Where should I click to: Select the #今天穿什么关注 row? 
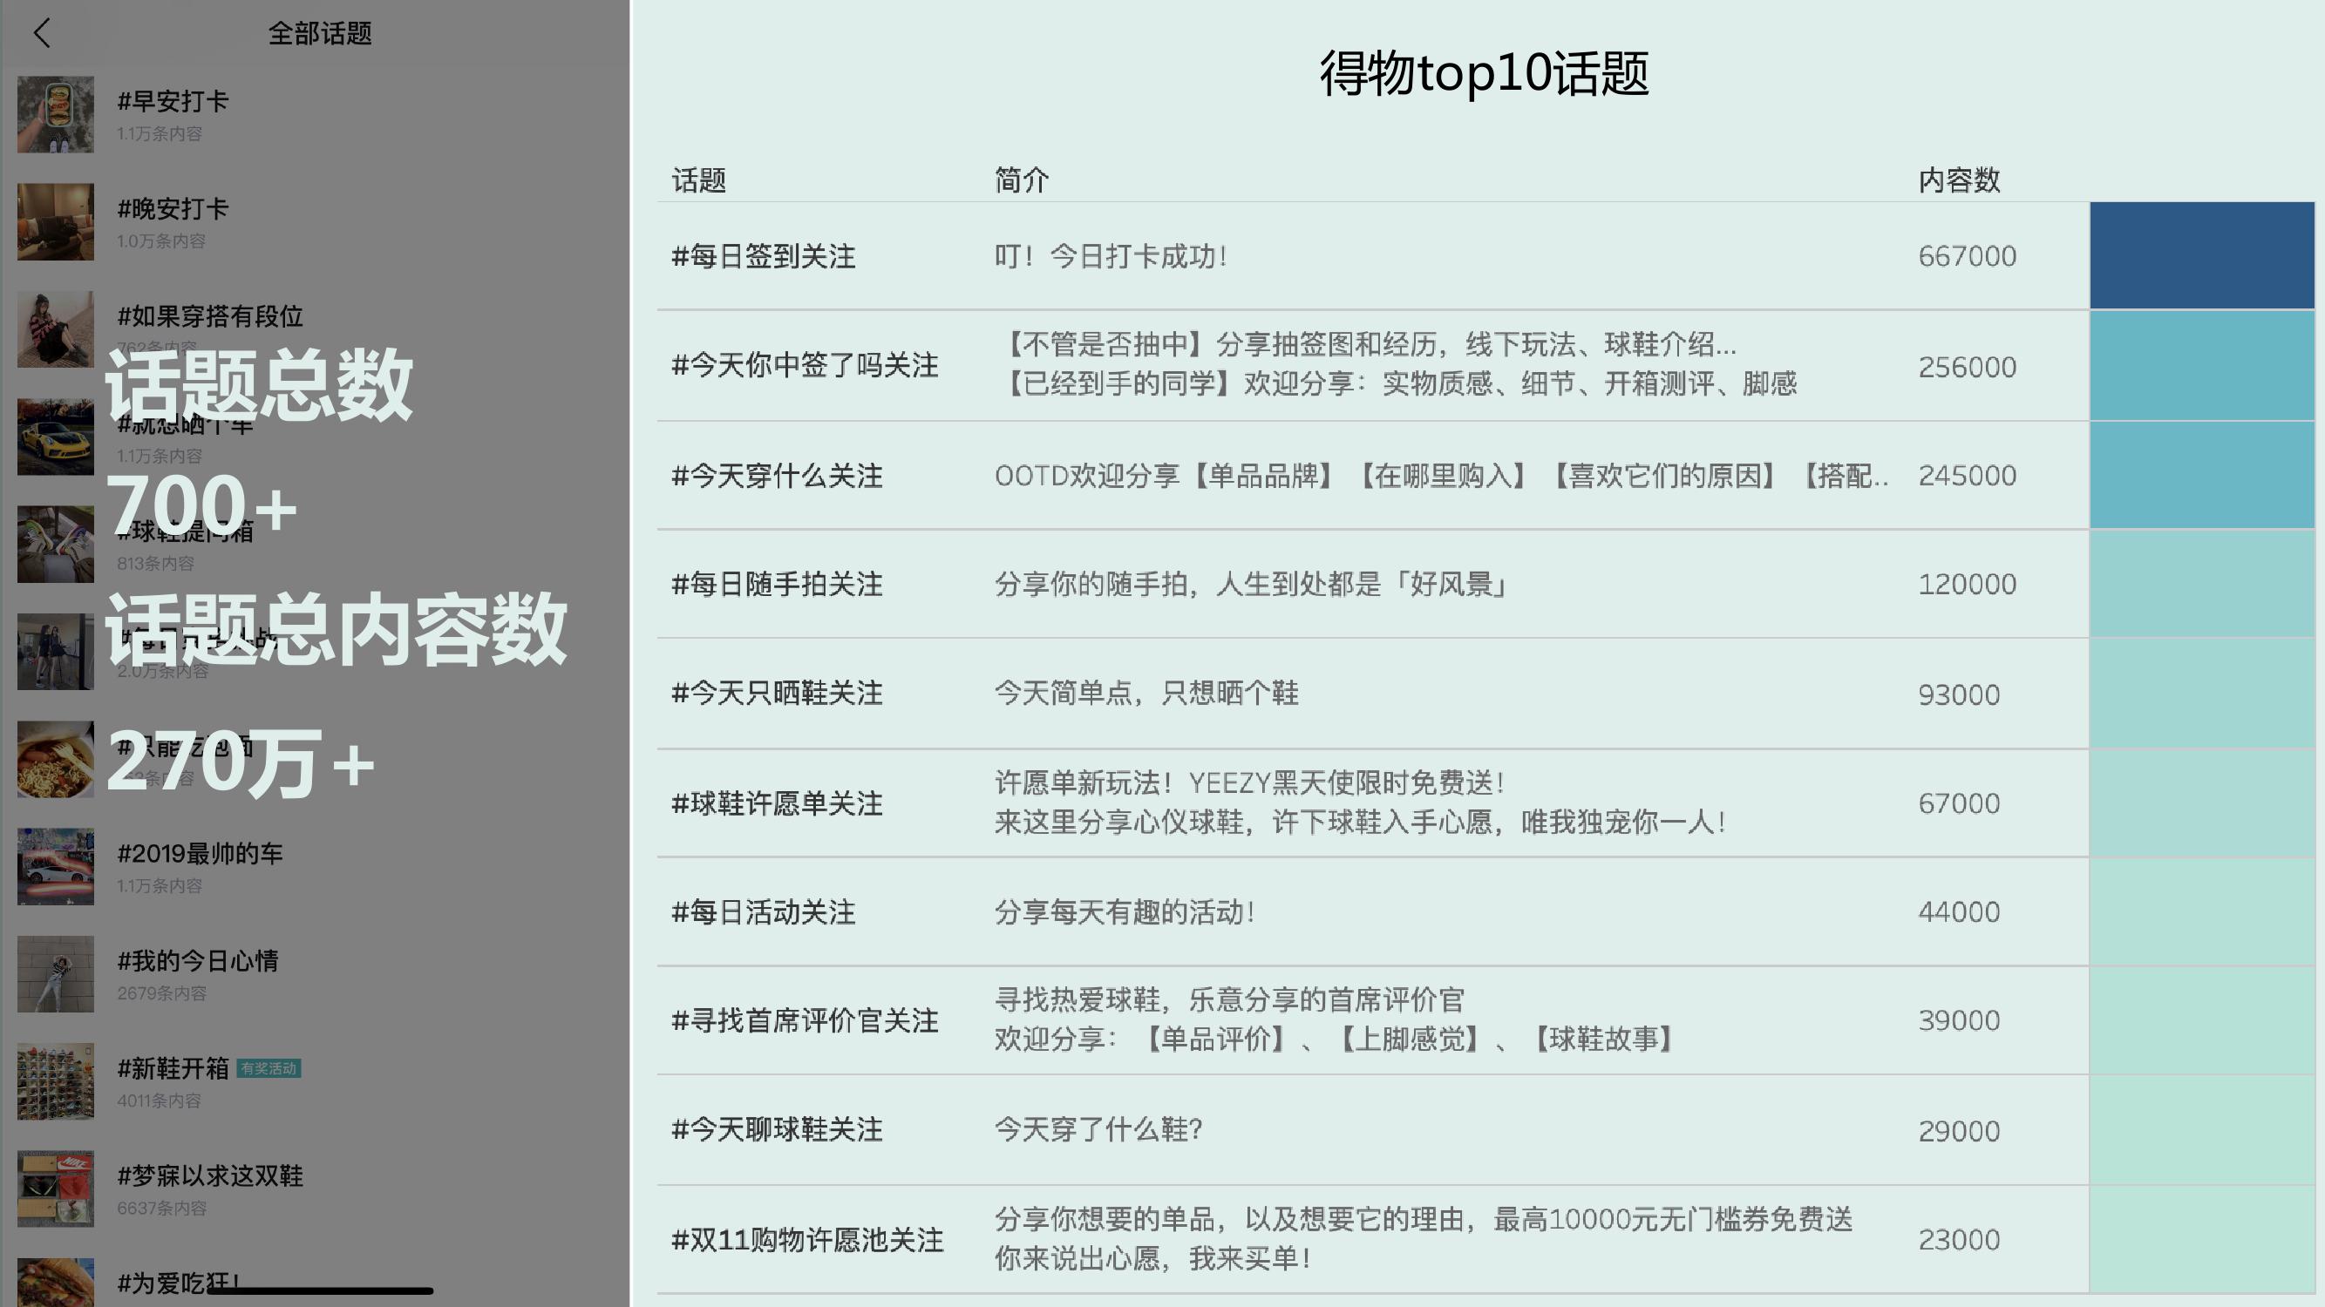(x=776, y=477)
